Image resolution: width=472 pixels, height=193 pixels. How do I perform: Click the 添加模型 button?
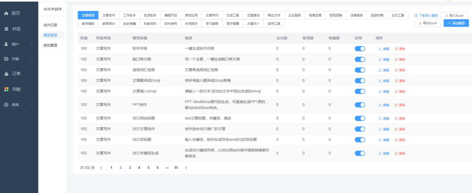(x=456, y=23)
